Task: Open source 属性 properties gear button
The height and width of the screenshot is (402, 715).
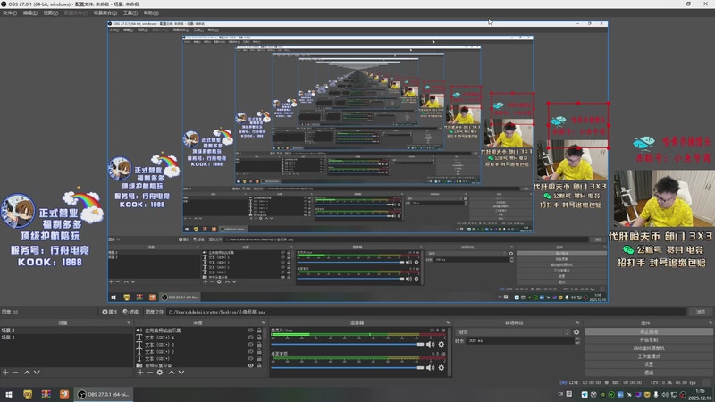Action: pyautogui.click(x=109, y=312)
